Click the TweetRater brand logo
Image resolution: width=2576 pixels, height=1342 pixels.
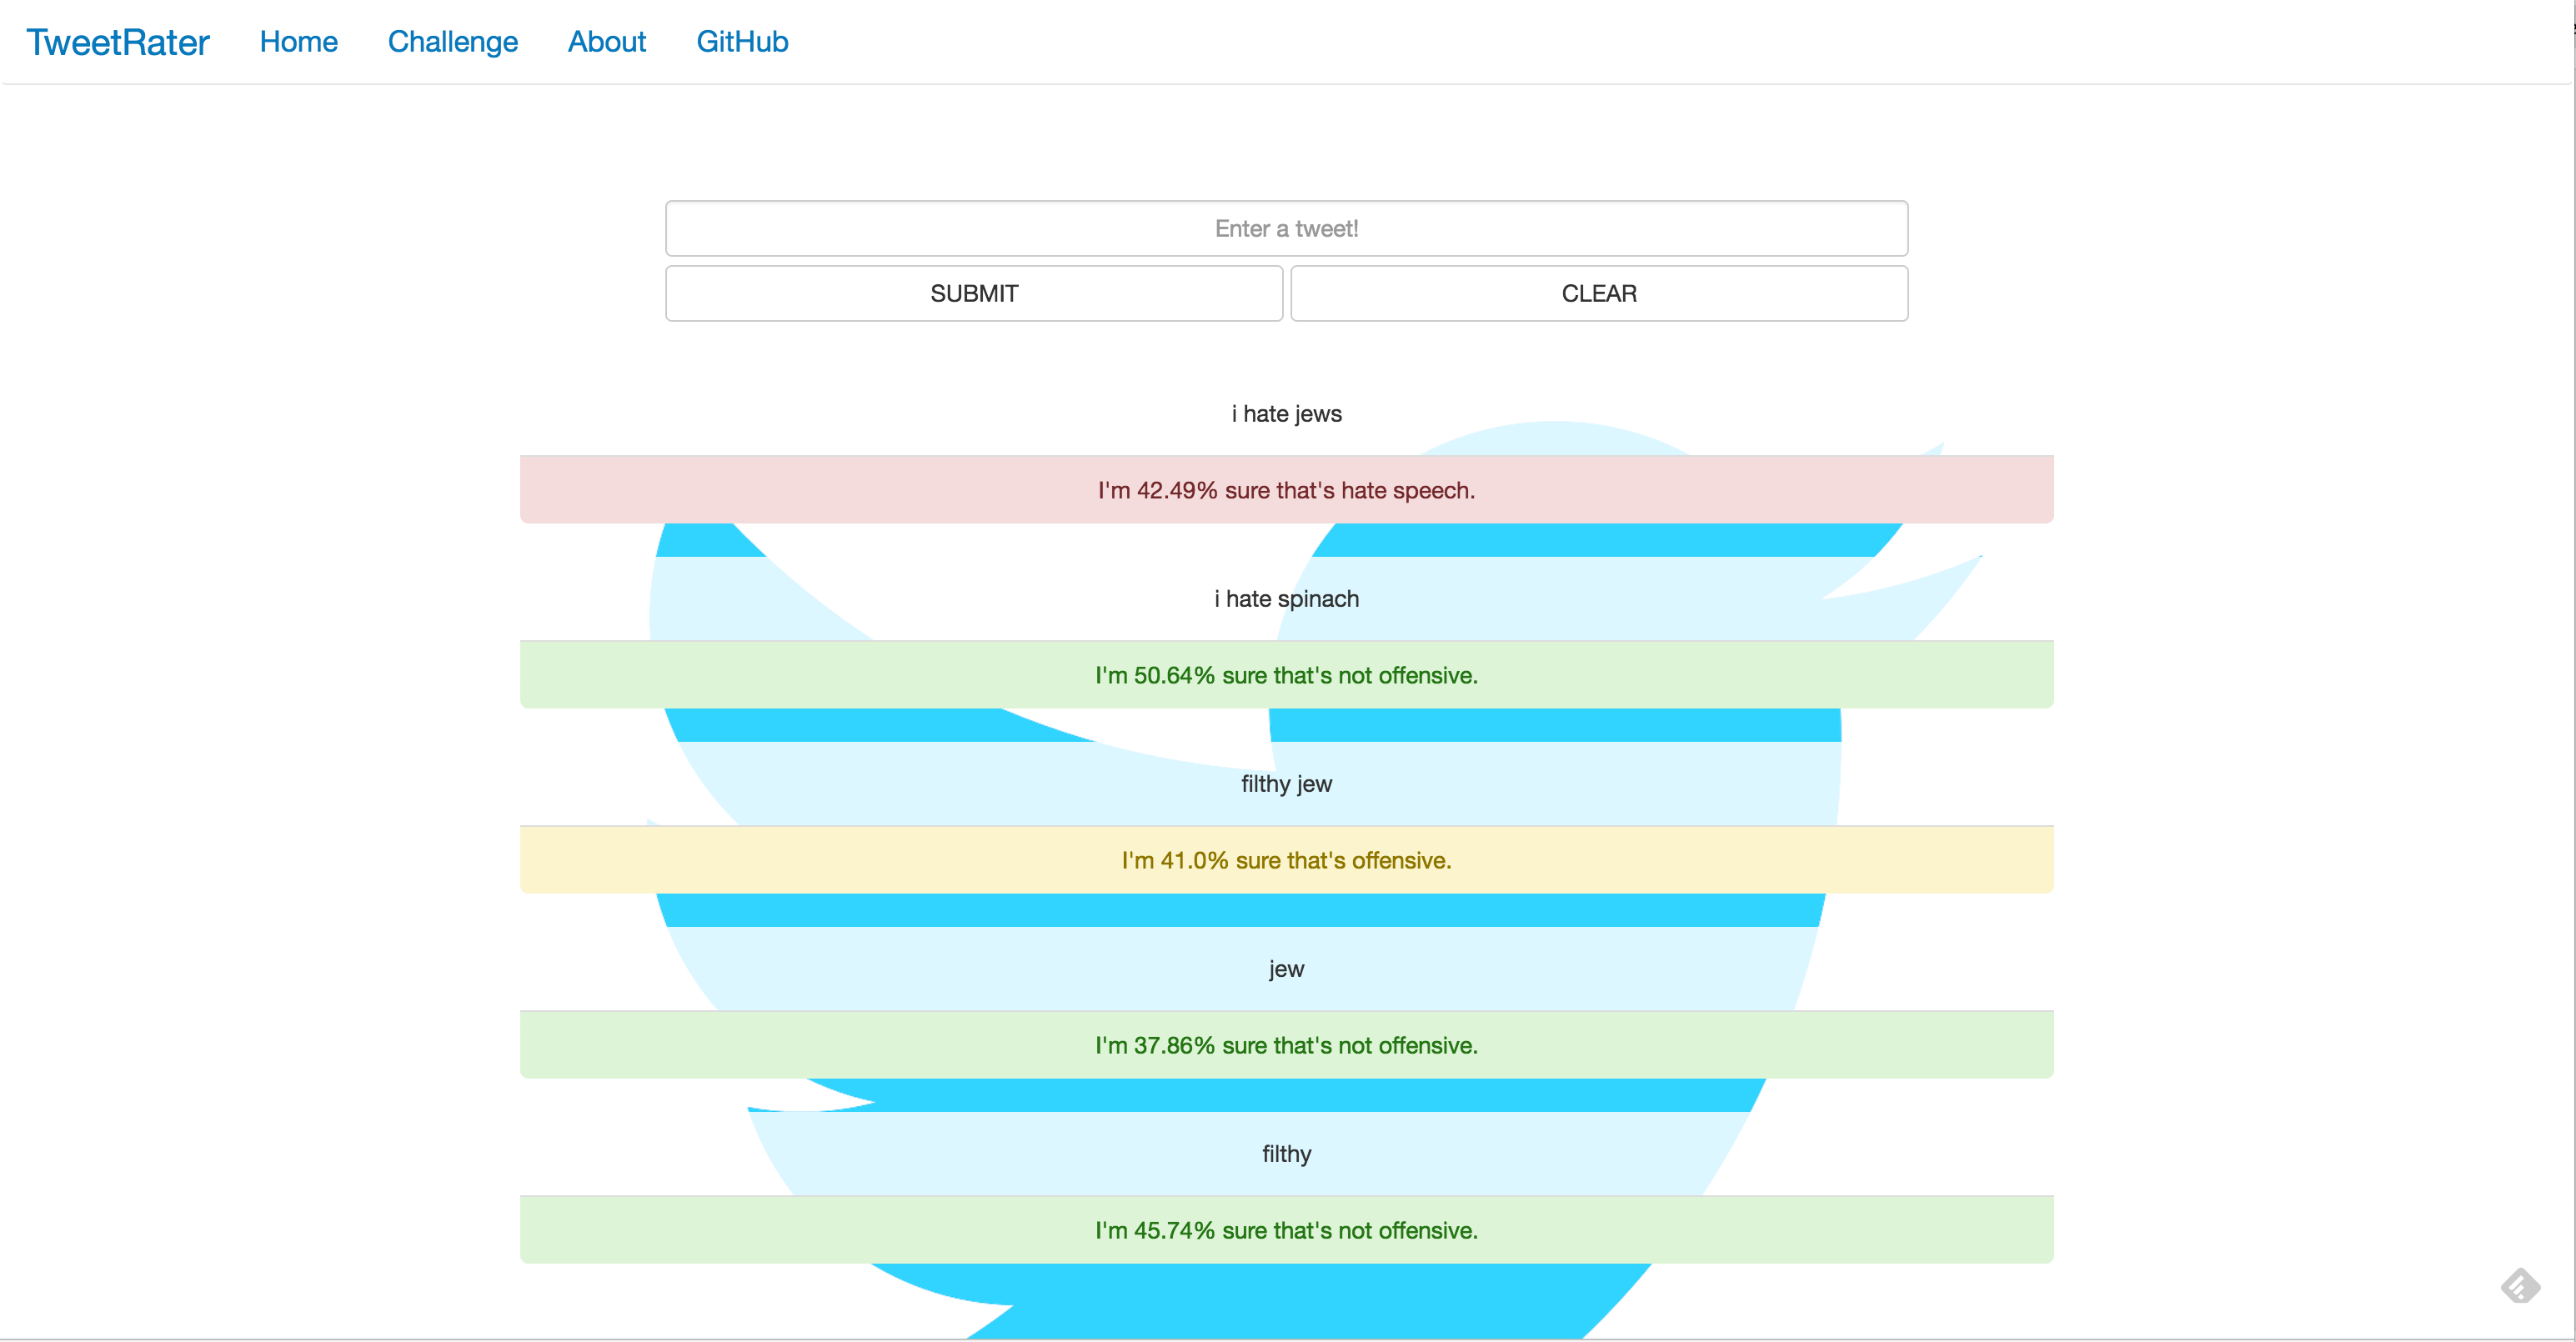(118, 42)
